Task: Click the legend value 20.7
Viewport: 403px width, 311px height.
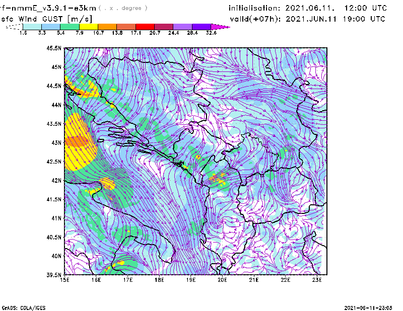Action: [x=155, y=33]
